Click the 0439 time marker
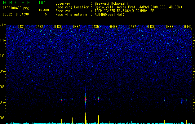The width and height of the screenshot is (195, 124). (170, 27)
